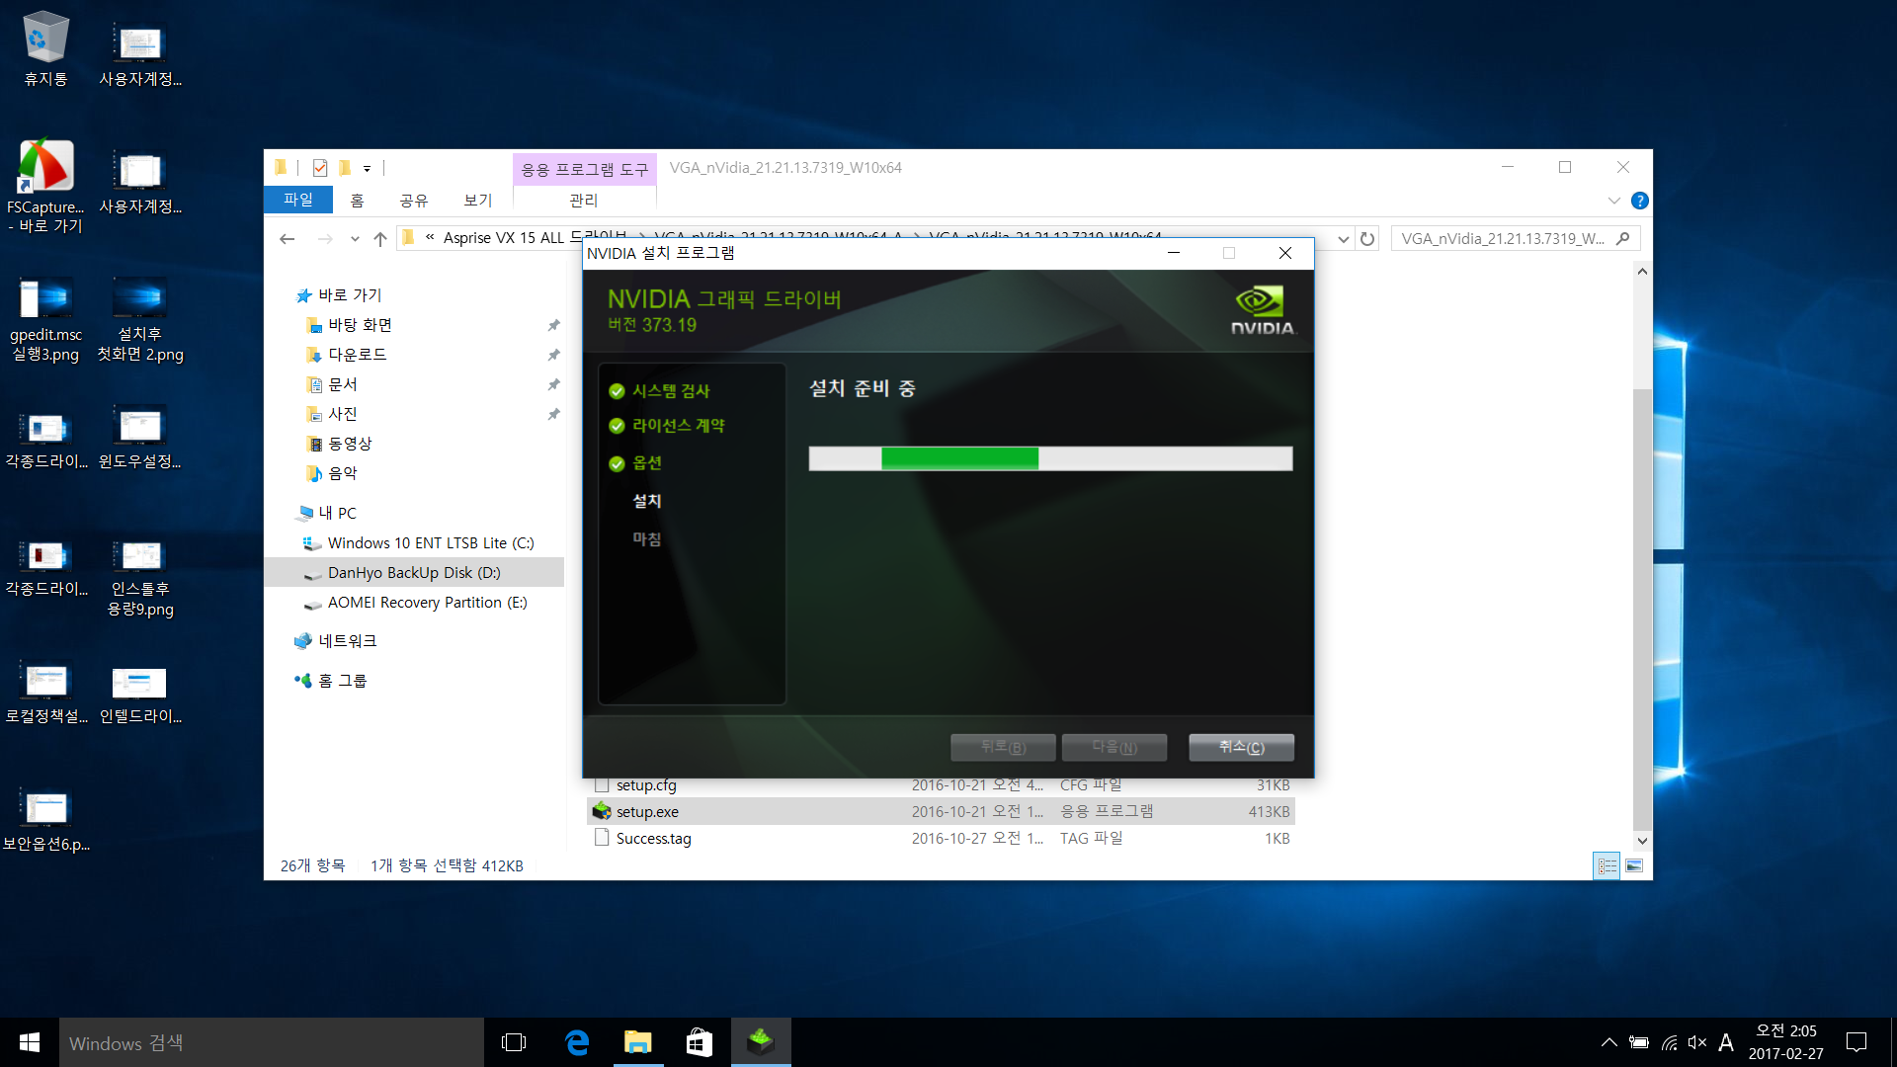Click the installation progress bar

pyautogui.click(x=1050, y=458)
